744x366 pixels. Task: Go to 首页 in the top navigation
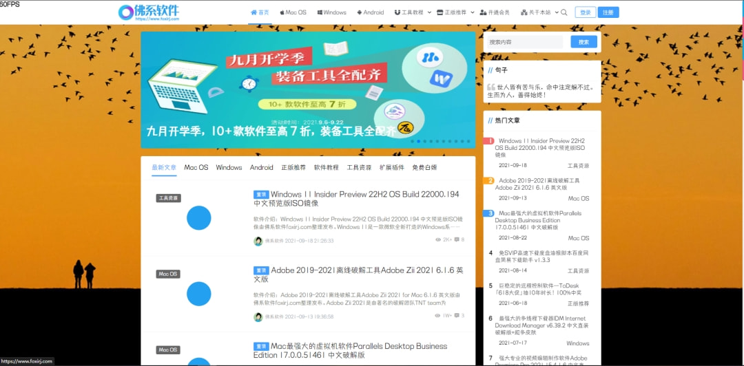click(260, 12)
